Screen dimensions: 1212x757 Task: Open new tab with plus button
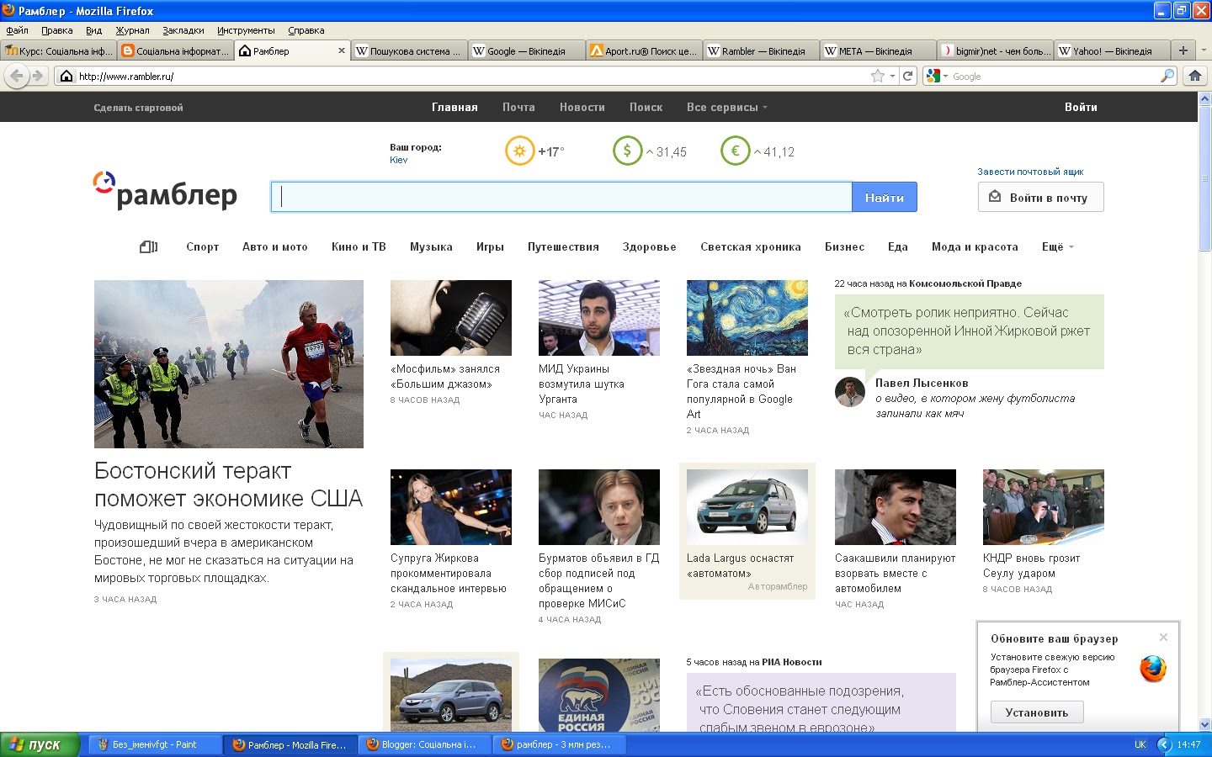1183,50
